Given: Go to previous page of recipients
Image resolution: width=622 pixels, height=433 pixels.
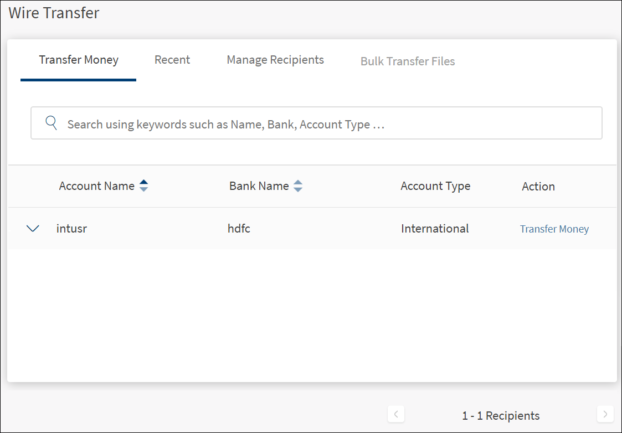Looking at the screenshot, I should click(395, 414).
